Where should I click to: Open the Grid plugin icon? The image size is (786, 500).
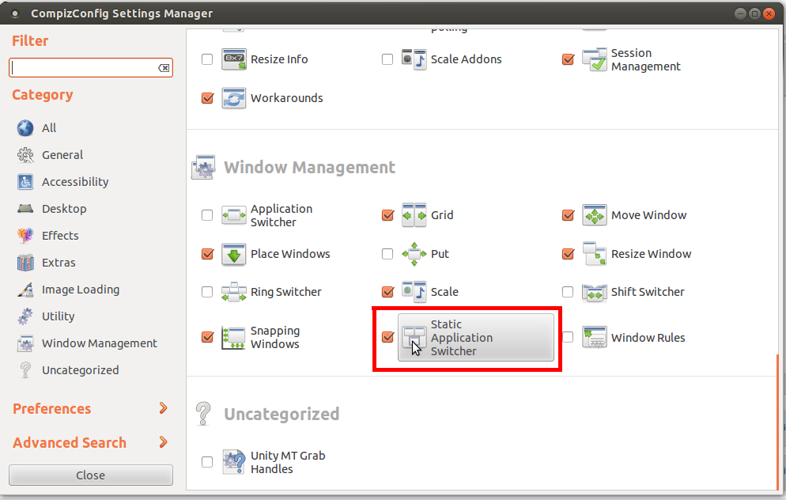tap(414, 215)
